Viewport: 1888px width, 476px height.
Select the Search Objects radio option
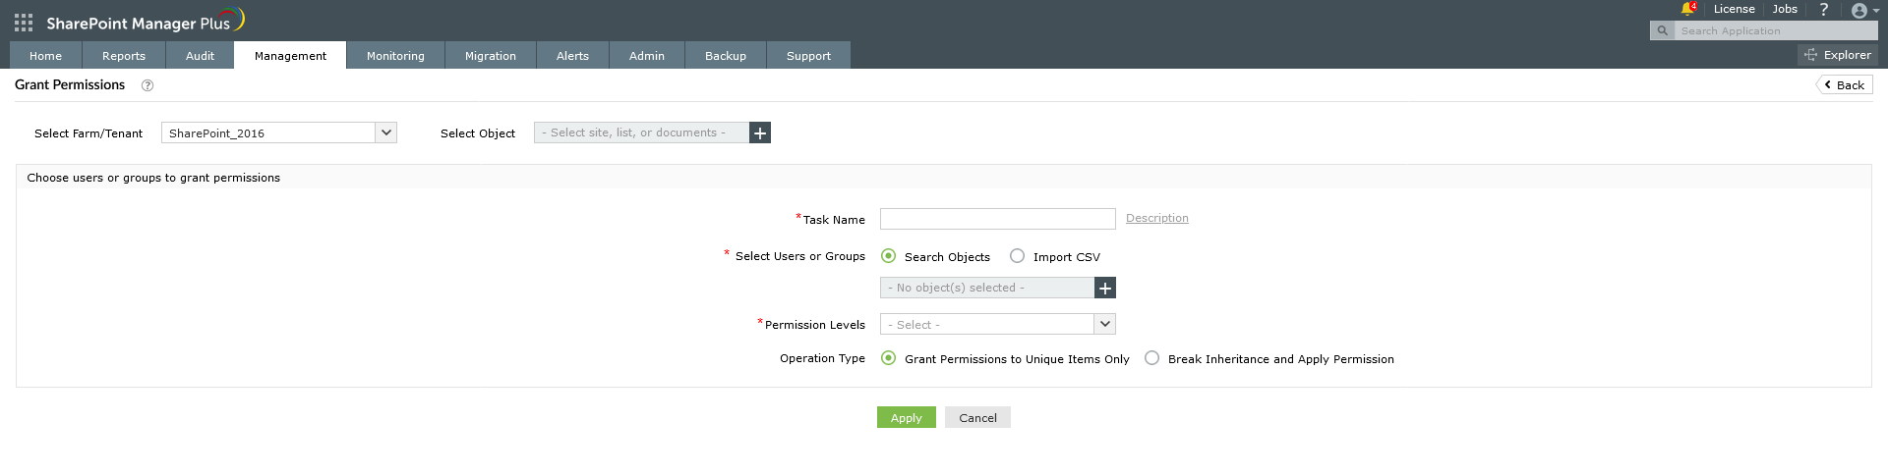point(889,256)
